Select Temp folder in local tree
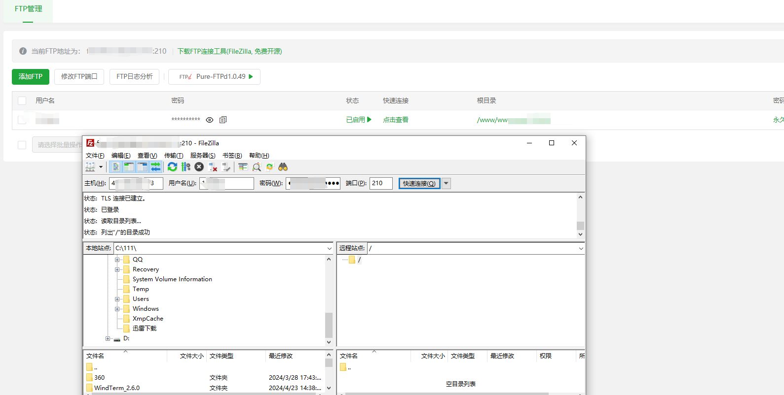Viewport: 784px width, 395px height. pyautogui.click(x=141, y=289)
